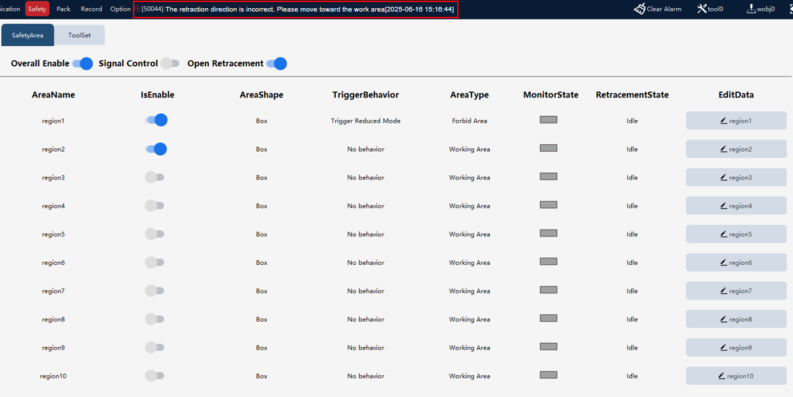Edit region10 data button
The image size is (793, 397).
point(736,375)
